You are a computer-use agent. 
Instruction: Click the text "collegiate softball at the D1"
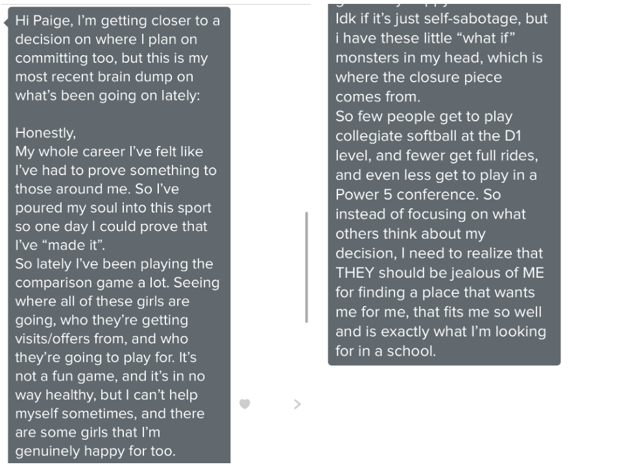pos(428,136)
